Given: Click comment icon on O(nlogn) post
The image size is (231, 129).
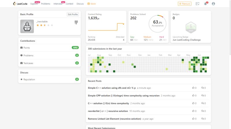Looking at the screenshot, I should coord(203,95).
